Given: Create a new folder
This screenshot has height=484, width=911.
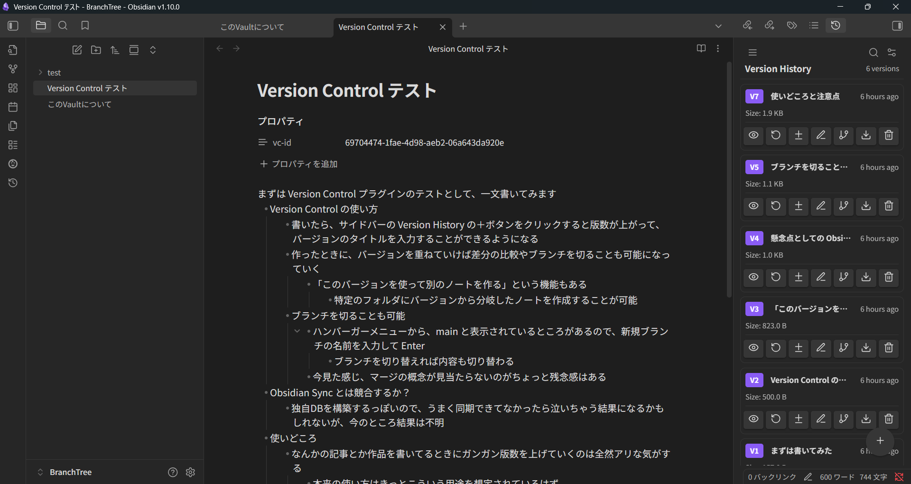Looking at the screenshot, I should click(x=96, y=50).
